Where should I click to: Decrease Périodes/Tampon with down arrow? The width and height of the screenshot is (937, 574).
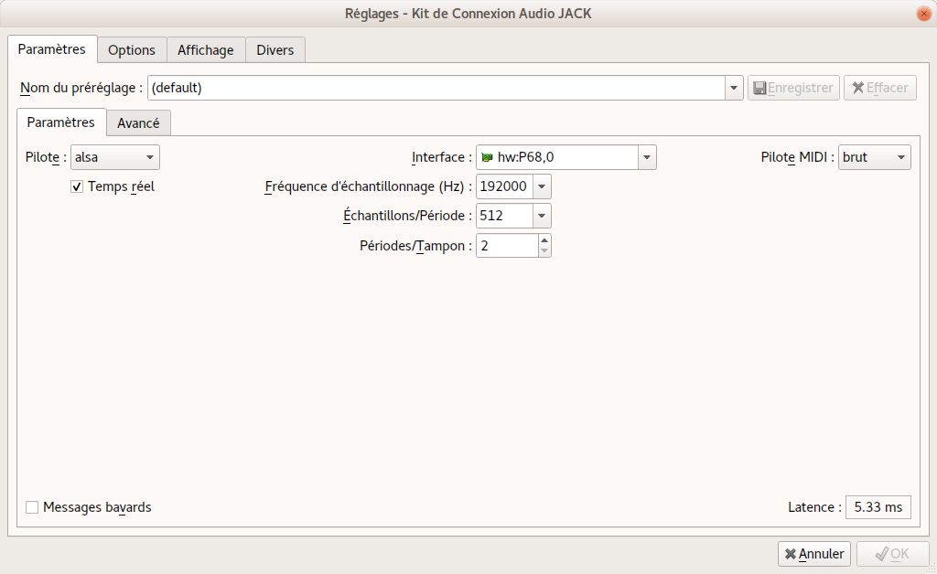coord(544,251)
